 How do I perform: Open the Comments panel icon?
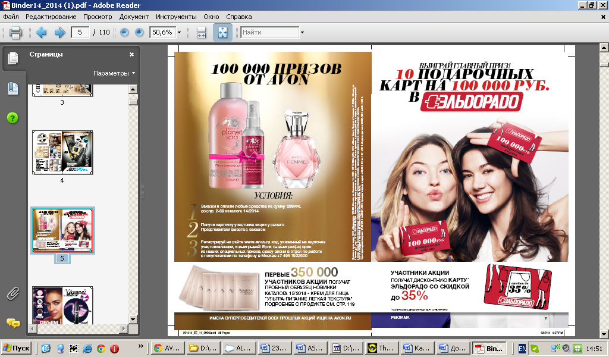[13, 323]
